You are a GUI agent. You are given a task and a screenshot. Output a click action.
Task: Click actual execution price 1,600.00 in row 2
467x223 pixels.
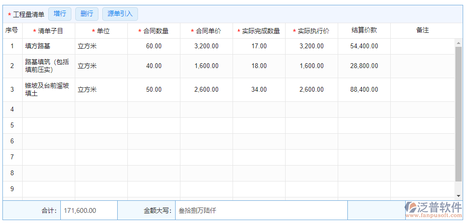click(x=312, y=66)
